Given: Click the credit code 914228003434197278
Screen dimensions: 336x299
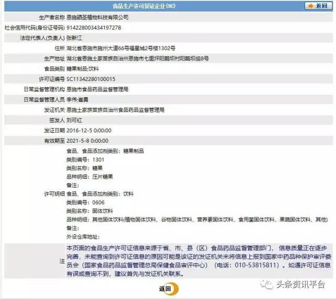Looking at the screenshot, I should [93, 27].
